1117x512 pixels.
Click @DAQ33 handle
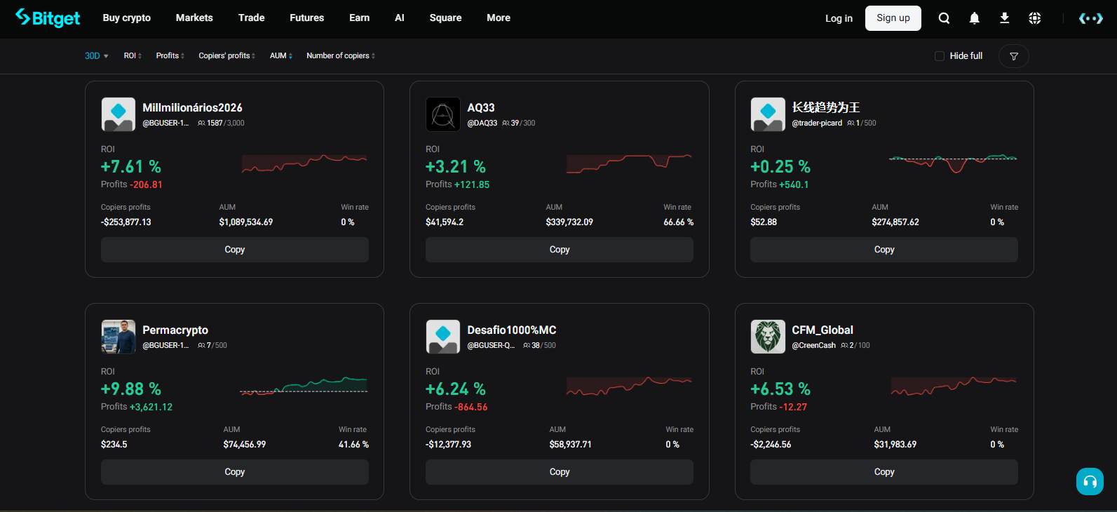pos(482,123)
